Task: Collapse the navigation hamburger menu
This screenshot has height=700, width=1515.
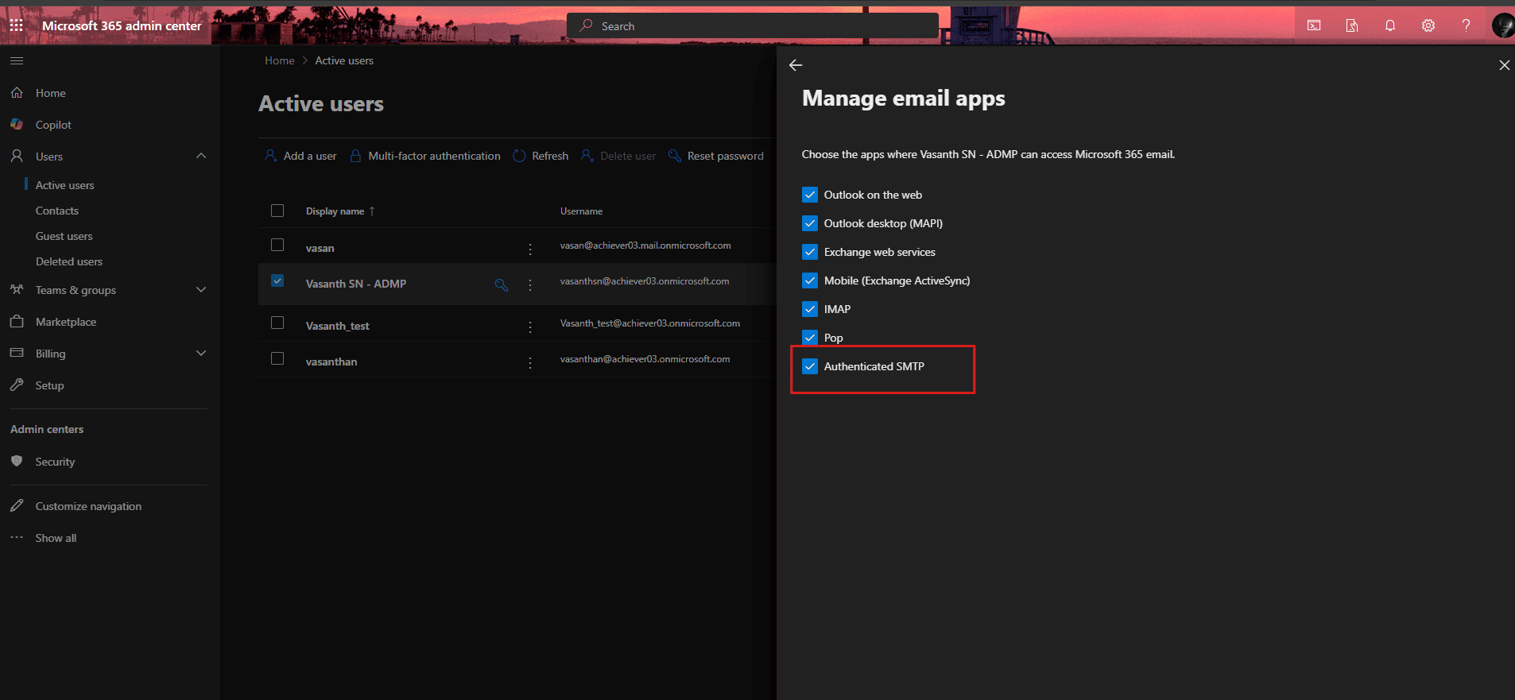Action: pyautogui.click(x=17, y=60)
